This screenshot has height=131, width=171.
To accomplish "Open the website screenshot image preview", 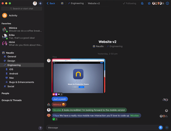I will click(78, 76).
